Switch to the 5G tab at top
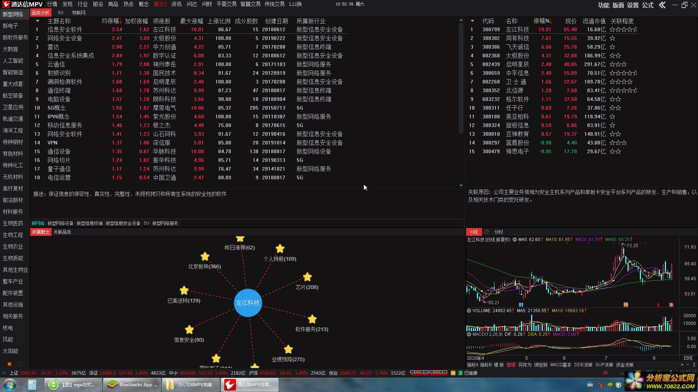 61,13
